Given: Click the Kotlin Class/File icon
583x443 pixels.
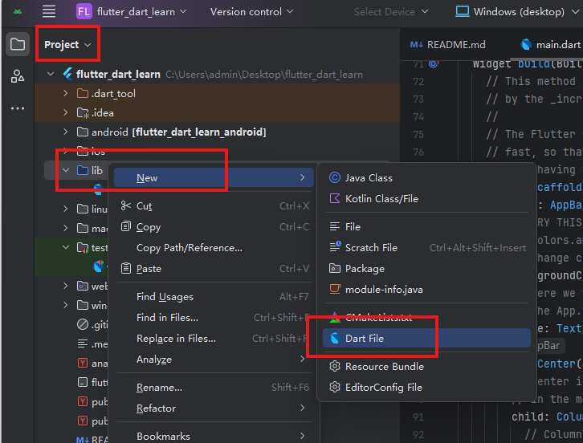Looking at the screenshot, I should pos(335,198).
